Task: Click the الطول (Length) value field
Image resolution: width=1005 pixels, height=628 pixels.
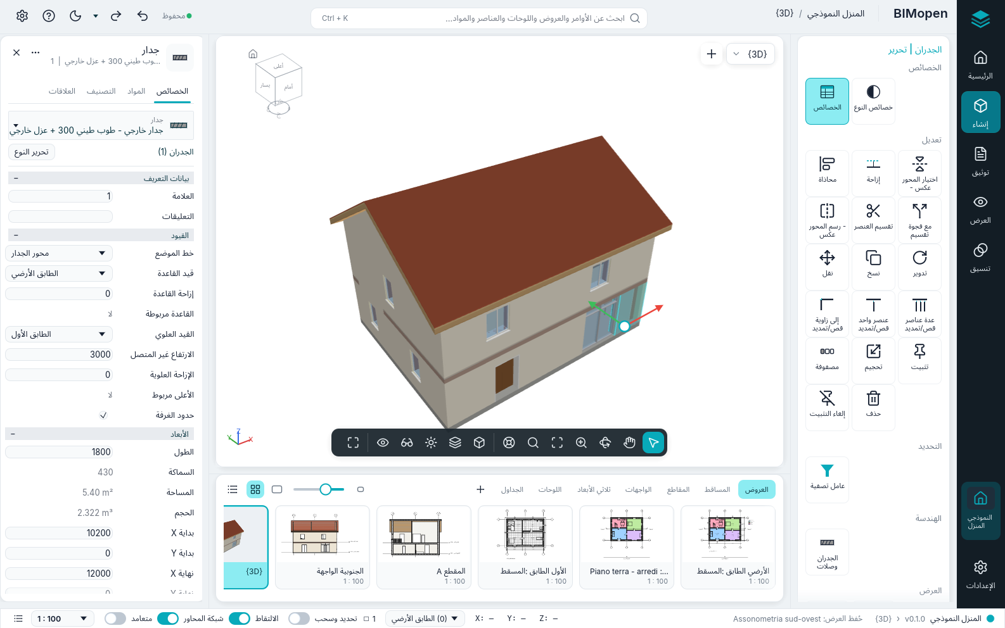Action: click(59, 452)
